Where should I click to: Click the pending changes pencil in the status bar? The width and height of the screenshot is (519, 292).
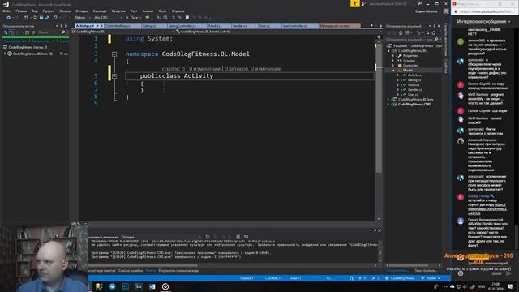375,278
